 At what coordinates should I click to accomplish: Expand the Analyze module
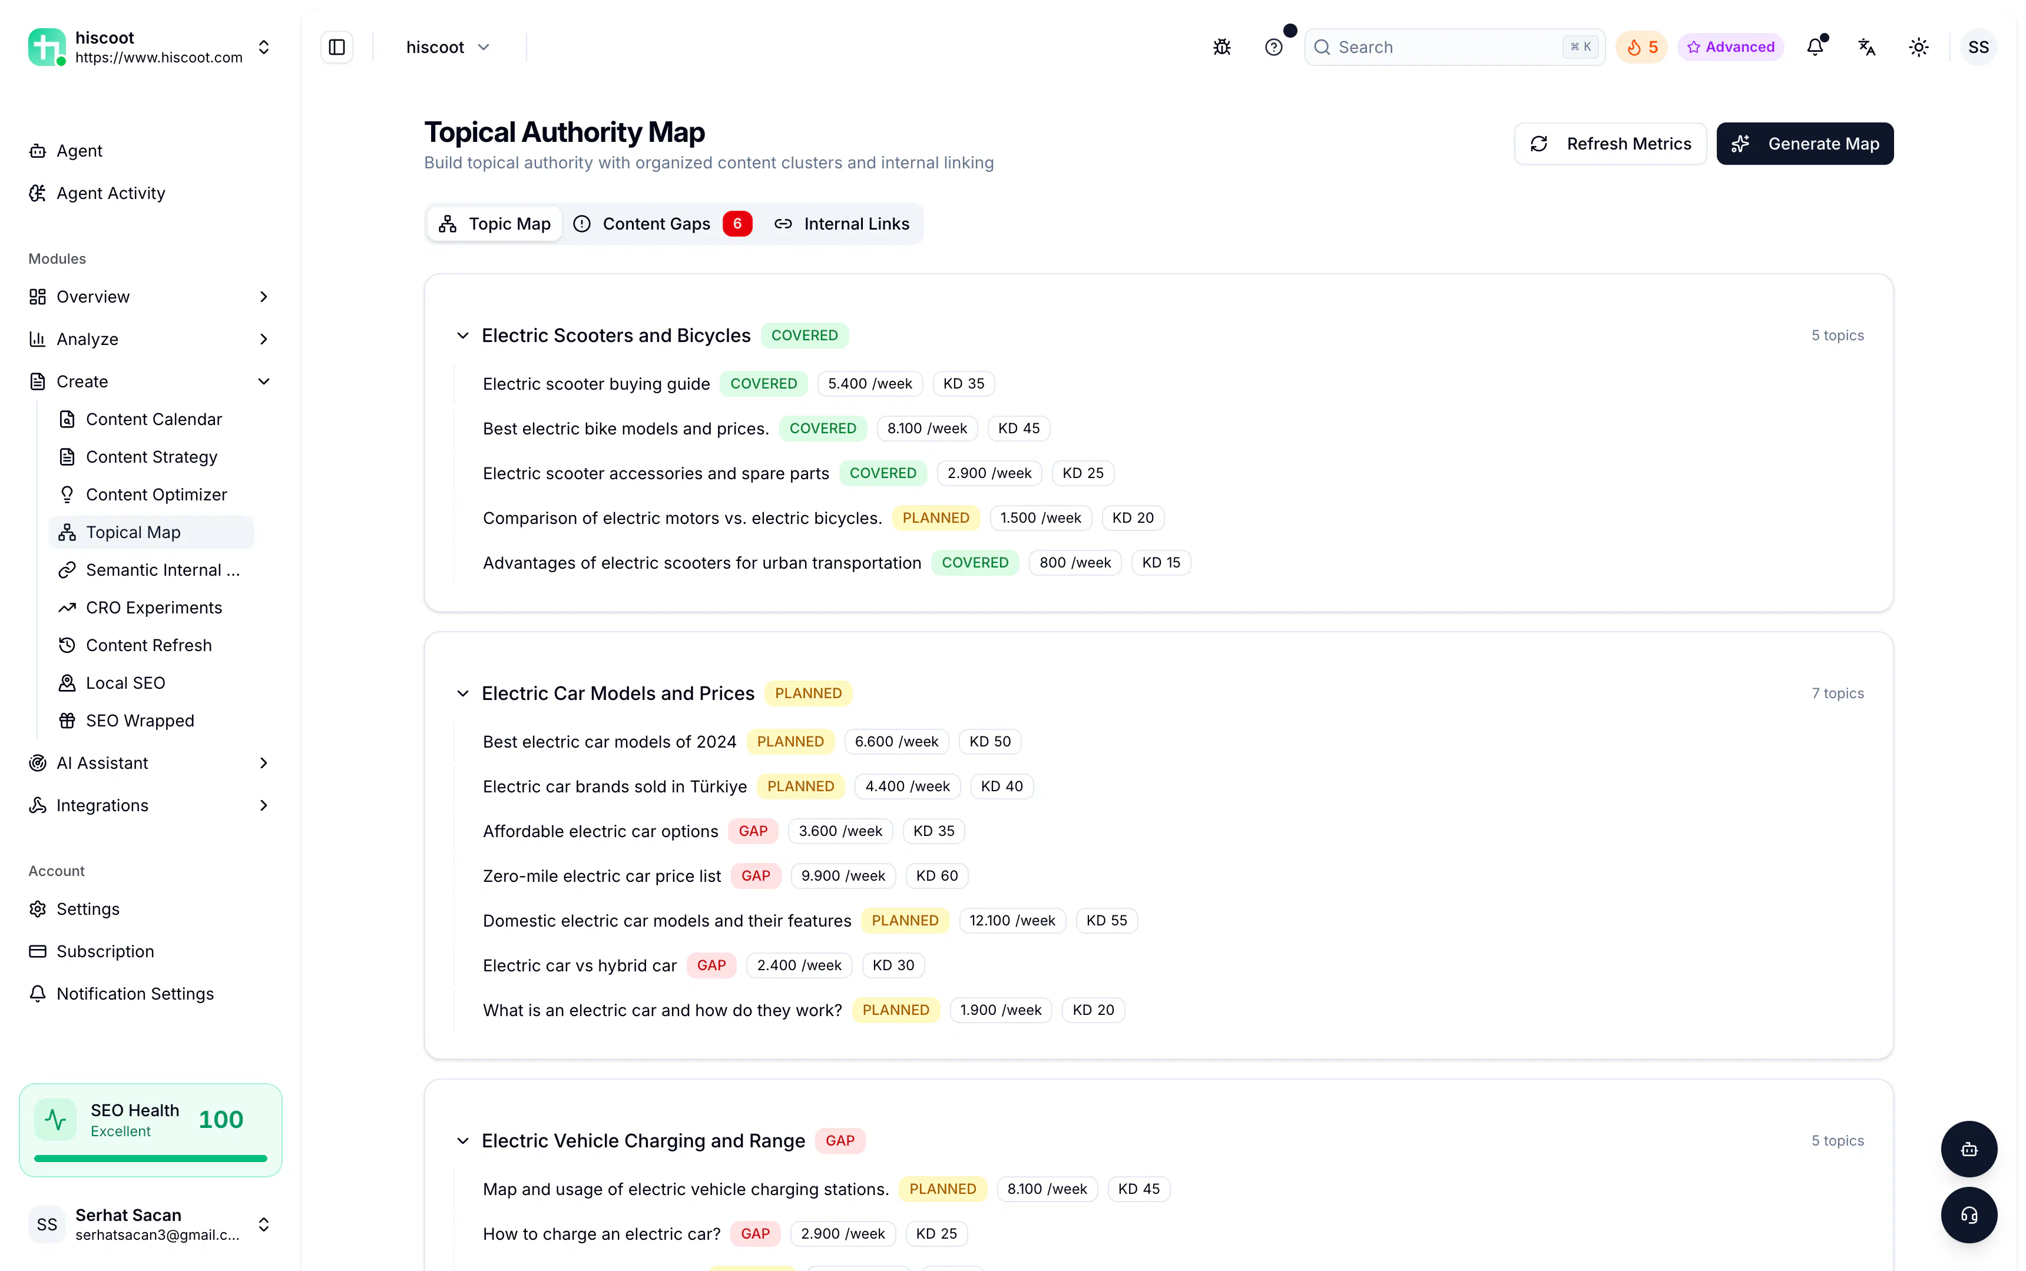(x=151, y=339)
